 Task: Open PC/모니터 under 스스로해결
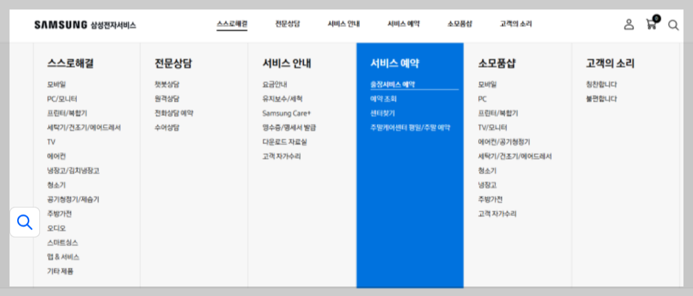pyautogui.click(x=62, y=99)
